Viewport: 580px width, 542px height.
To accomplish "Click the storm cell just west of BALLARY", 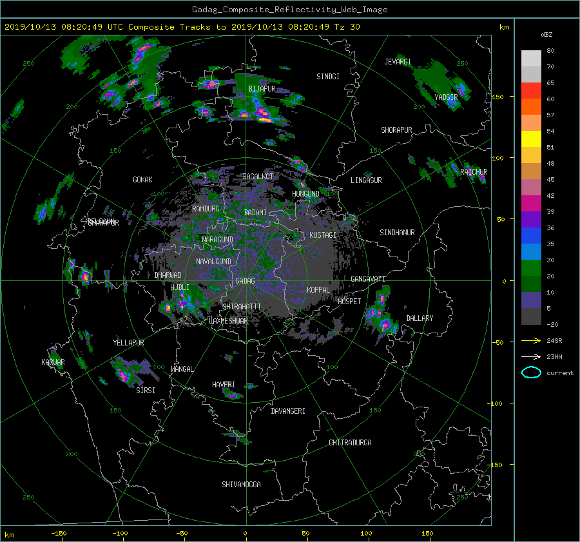I will pos(385,325).
